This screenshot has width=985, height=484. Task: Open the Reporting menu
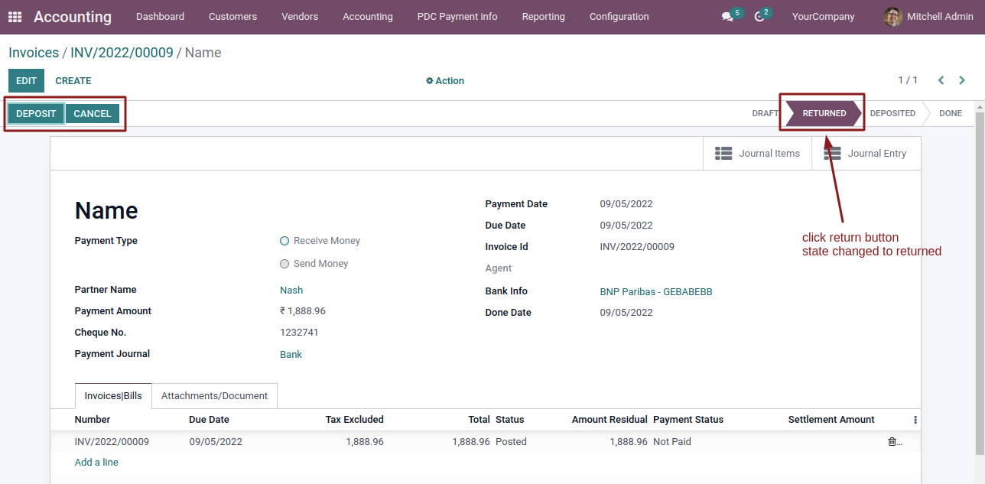click(544, 17)
